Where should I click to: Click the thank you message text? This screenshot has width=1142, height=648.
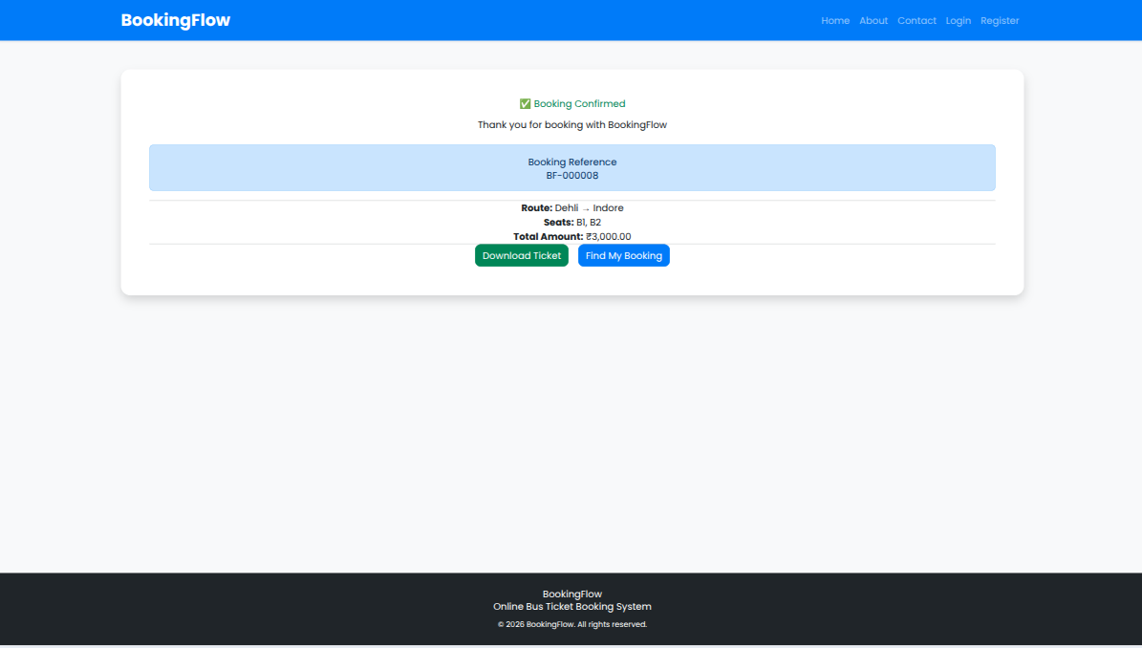pos(572,125)
